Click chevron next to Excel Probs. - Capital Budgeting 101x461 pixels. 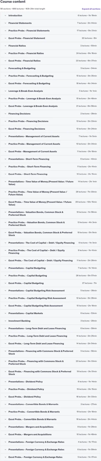click(x=5, y=283)
